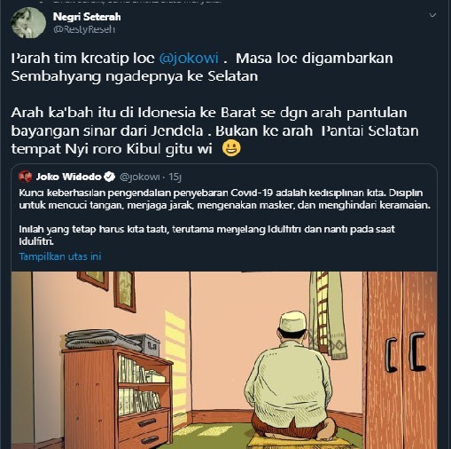This screenshot has height=449, width=451.
Task: Expand the tweet options chevron menu
Action: point(432,15)
